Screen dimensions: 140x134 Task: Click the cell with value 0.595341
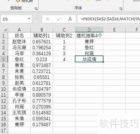(42, 119)
